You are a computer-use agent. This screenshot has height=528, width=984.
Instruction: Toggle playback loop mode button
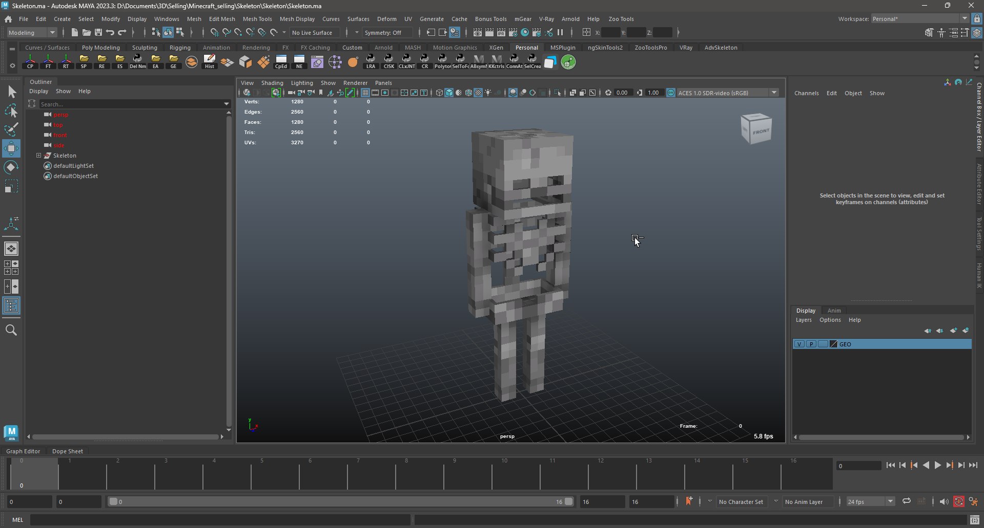click(907, 501)
